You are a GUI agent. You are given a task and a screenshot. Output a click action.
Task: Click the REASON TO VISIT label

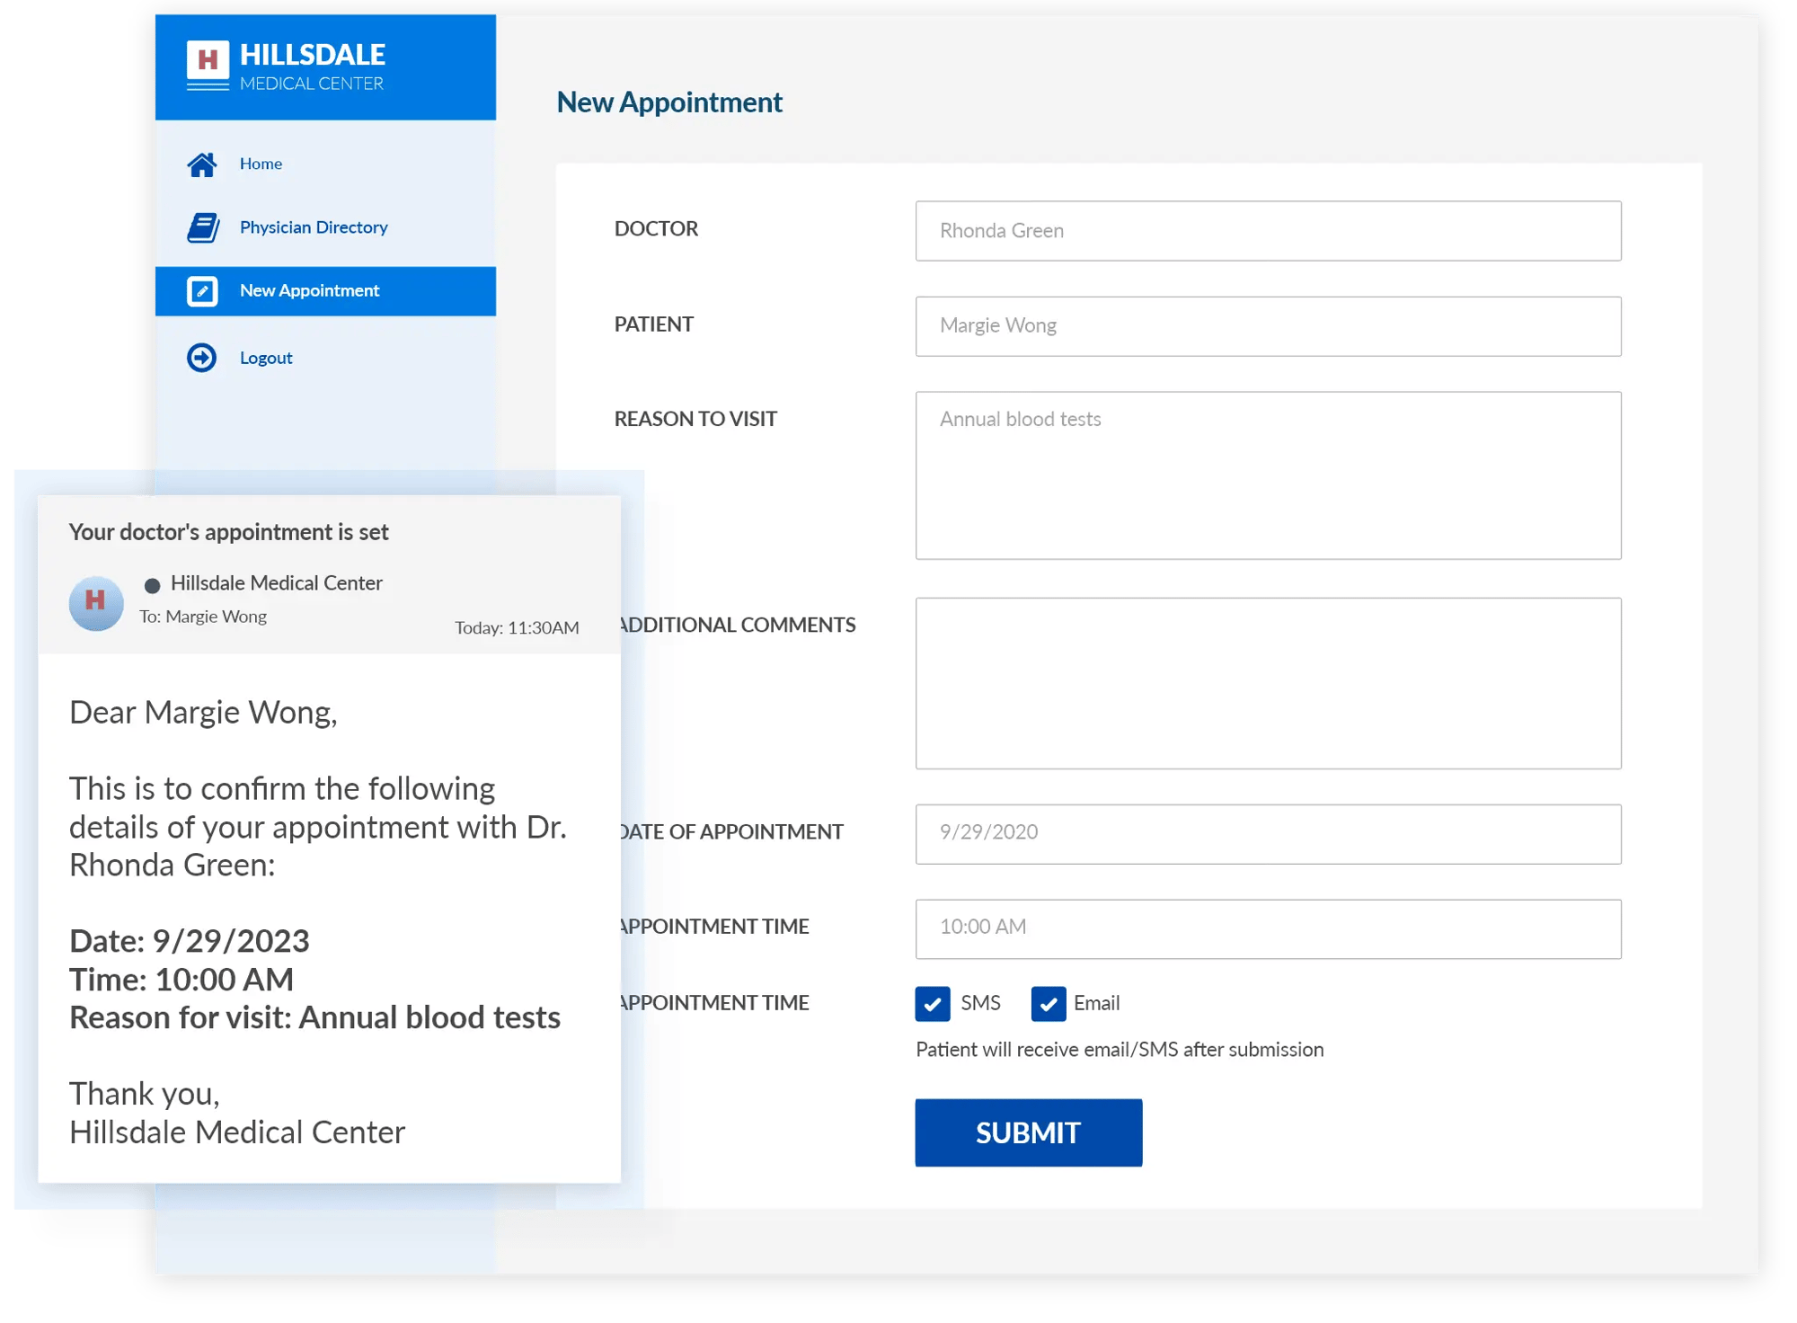click(695, 419)
